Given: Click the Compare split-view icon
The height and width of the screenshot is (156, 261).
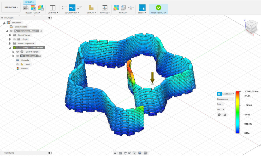Looking at the screenshot, I should click(x=53, y=8).
